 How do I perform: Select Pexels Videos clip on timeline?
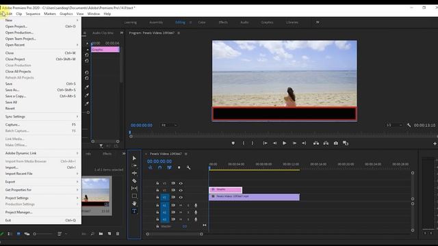[254, 197]
